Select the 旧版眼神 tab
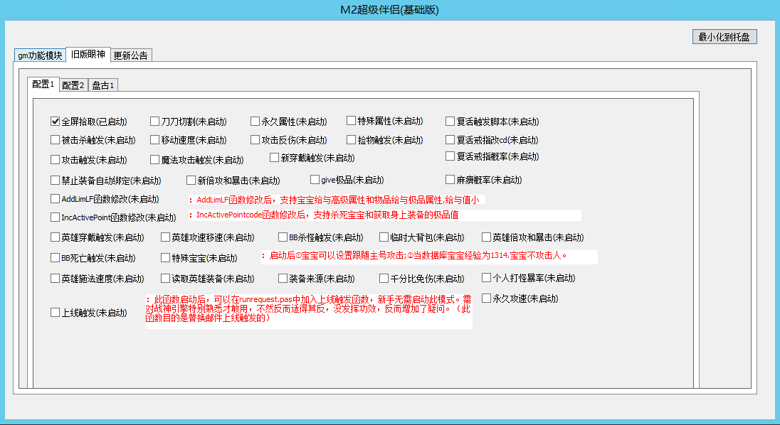Screen dimensions: 780x425 (88, 54)
